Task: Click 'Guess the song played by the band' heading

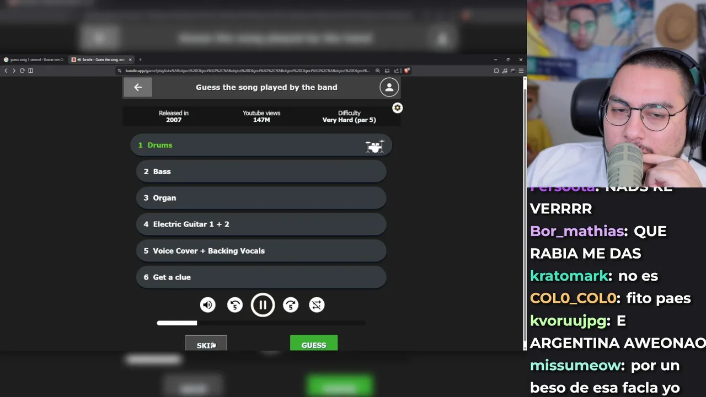Action: click(266, 87)
